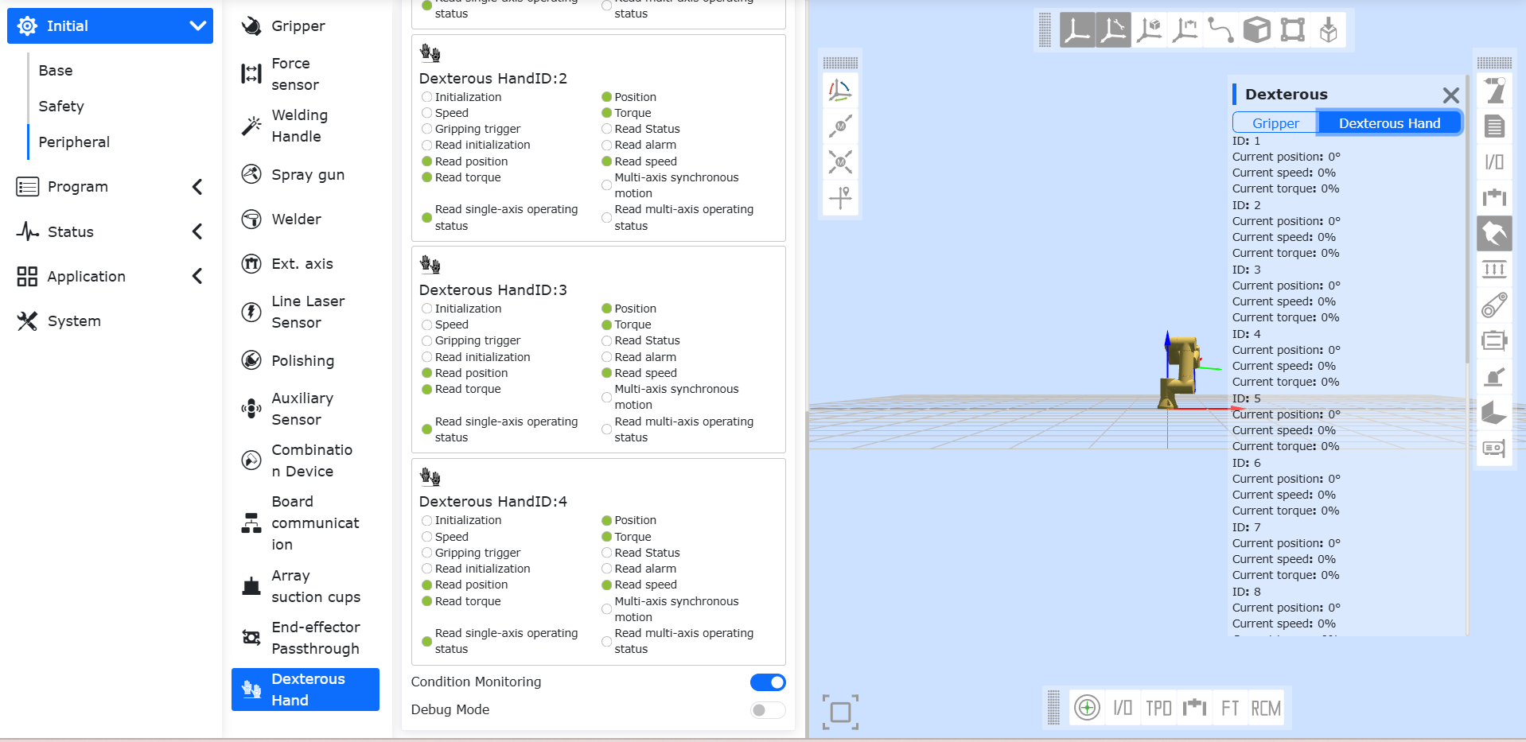Open the I/O panel in right sidebar
Screen dimensions: 1526x742
pyautogui.click(x=1494, y=162)
